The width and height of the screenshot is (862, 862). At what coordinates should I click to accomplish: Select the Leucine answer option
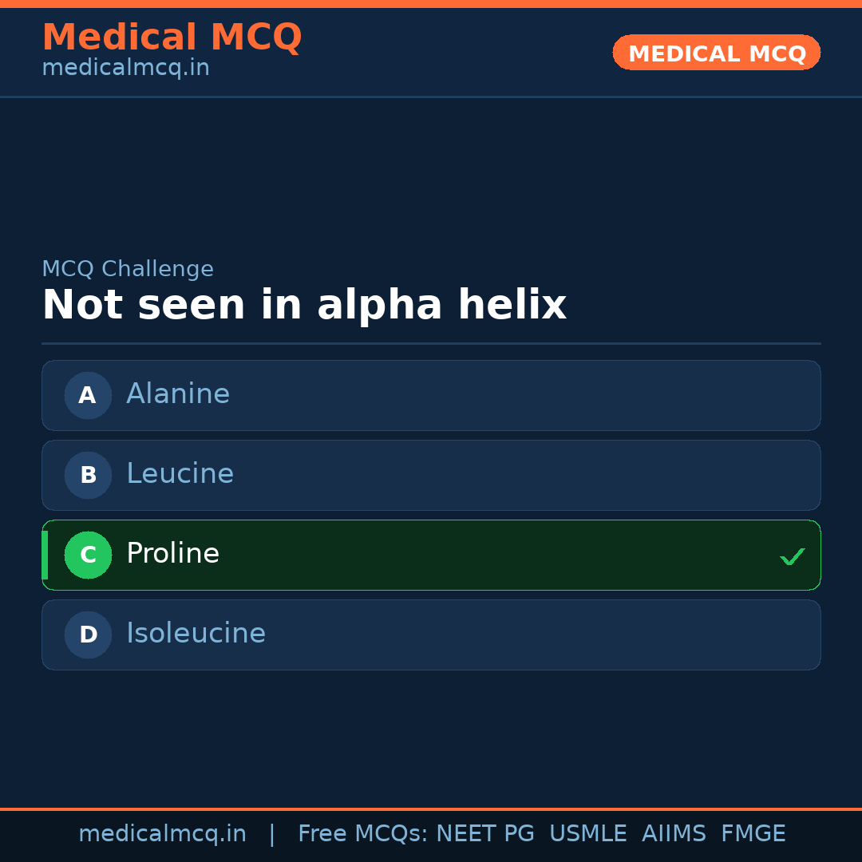click(x=431, y=475)
